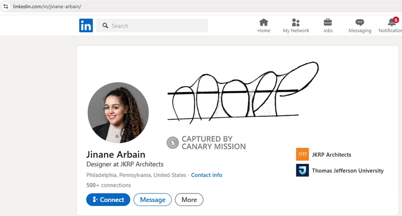Viewport: 402px width, 216px height.
Task: View the 500+ connections link
Action: click(x=109, y=185)
